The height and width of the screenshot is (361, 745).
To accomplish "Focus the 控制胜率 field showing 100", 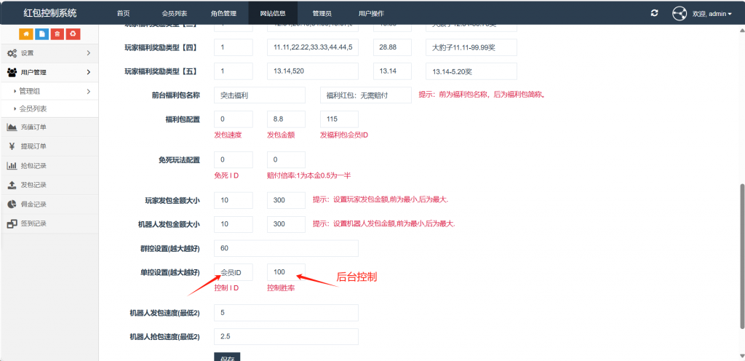I will pyautogui.click(x=287, y=272).
